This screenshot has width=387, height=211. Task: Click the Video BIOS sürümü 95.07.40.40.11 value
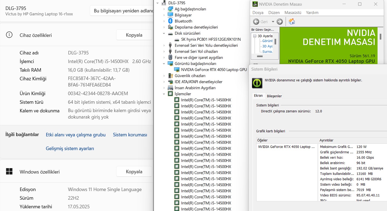pos(368,195)
